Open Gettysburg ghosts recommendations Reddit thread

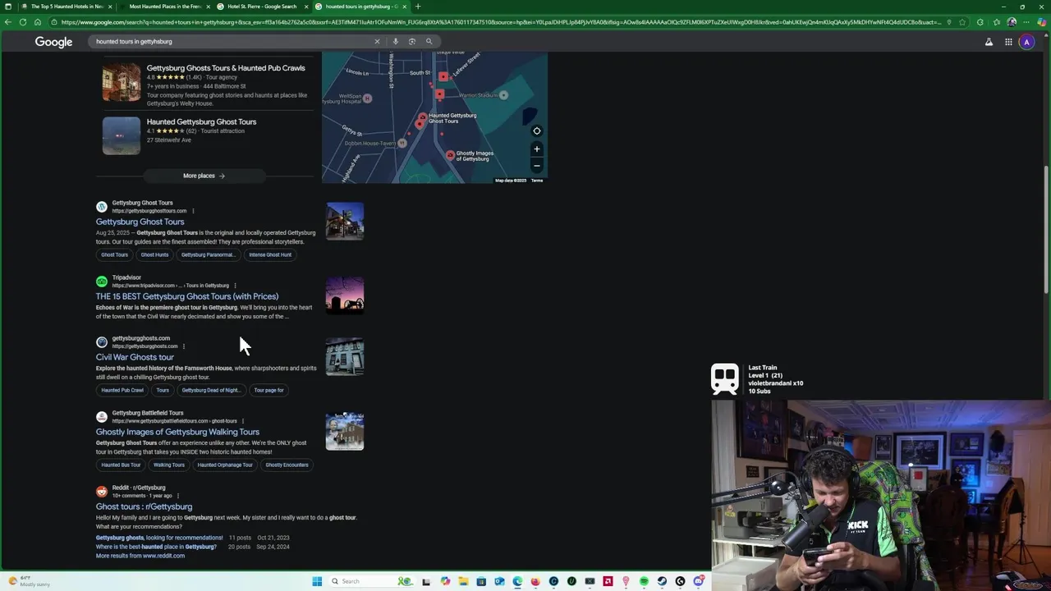pyautogui.click(x=159, y=538)
